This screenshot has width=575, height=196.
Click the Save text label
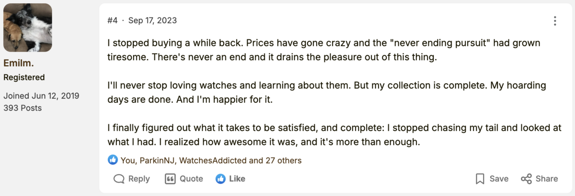(499, 179)
